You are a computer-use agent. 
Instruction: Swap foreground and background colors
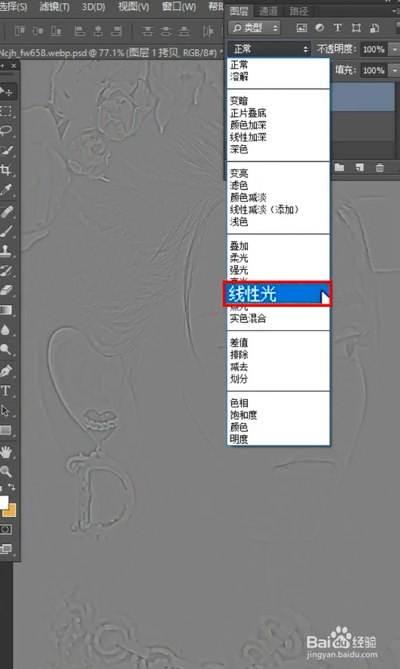(12, 487)
